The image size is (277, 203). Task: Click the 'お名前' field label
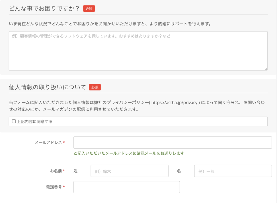pyautogui.click(x=56, y=171)
